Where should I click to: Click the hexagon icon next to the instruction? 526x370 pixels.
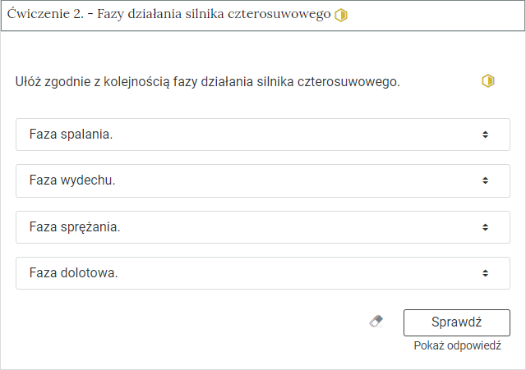(x=487, y=81)
